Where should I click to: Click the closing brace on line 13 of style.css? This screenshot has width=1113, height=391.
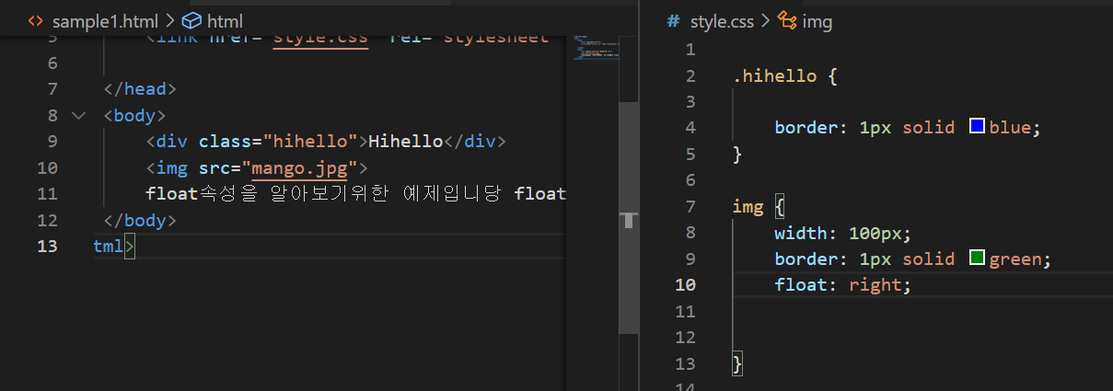pos(736,364)
